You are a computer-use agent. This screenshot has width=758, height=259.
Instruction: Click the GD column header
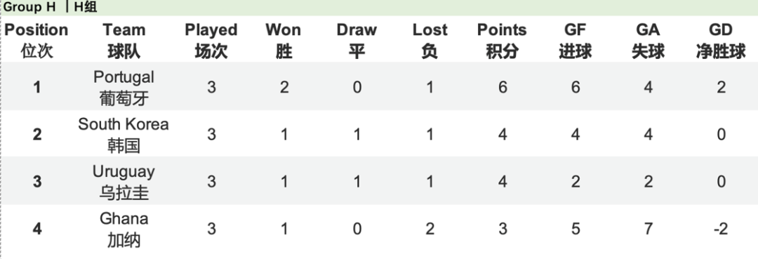(x=721, y=40)
